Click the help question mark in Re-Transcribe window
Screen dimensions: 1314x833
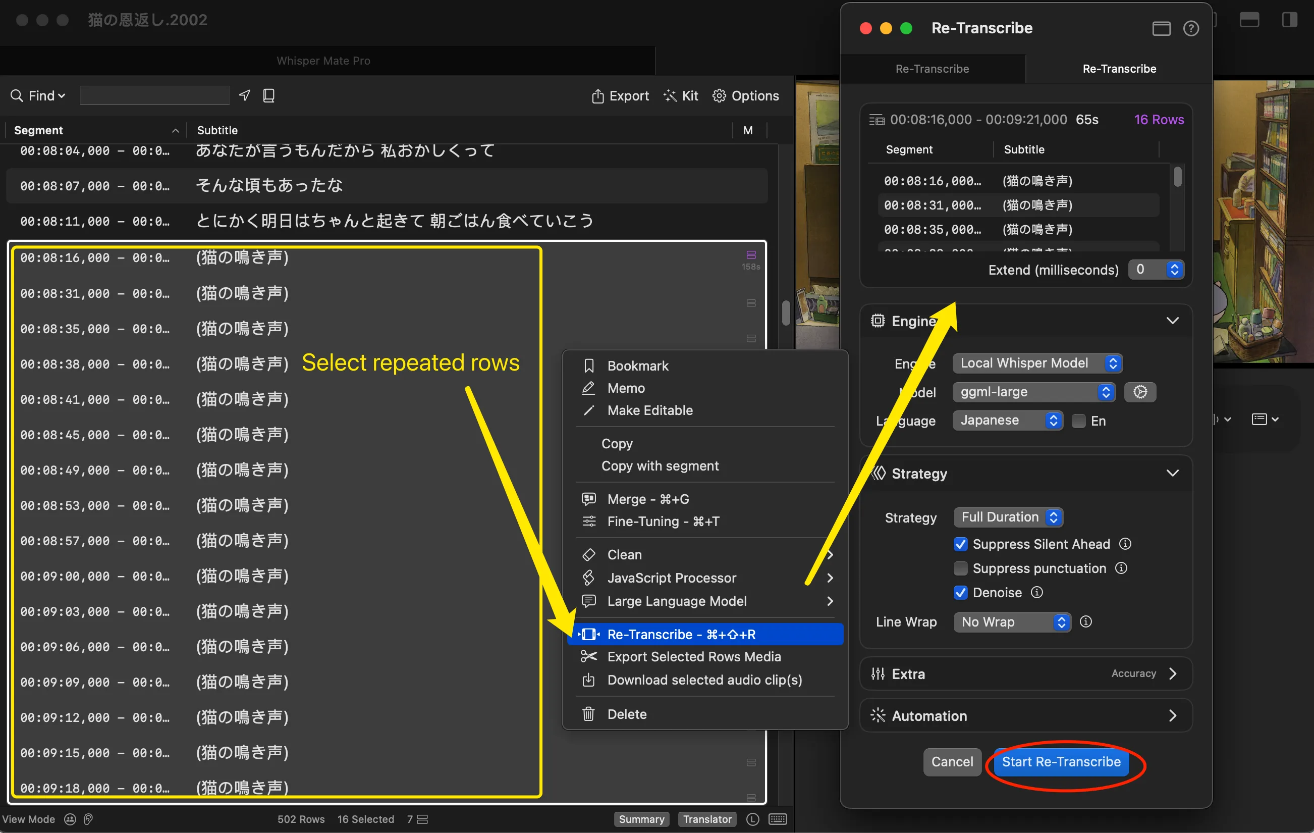(x=1191, y=28)
